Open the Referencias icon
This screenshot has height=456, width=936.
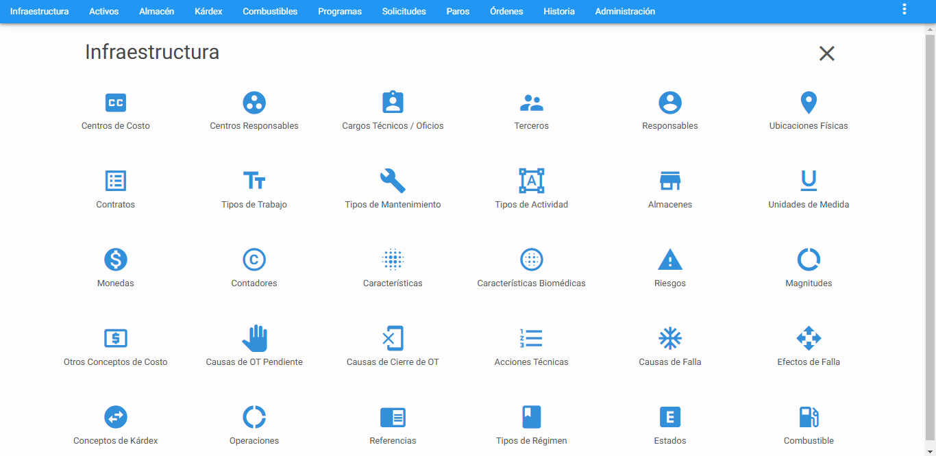[393, 417]
